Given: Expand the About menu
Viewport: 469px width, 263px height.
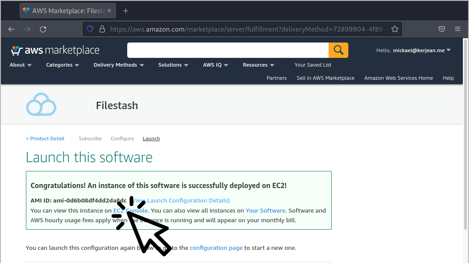Looking at the screenshot, I should coord(20,65).
